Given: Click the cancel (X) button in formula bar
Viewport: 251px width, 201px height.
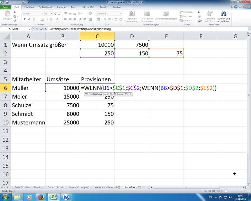Looking at the screenshot, I should [x=38, y=29].
